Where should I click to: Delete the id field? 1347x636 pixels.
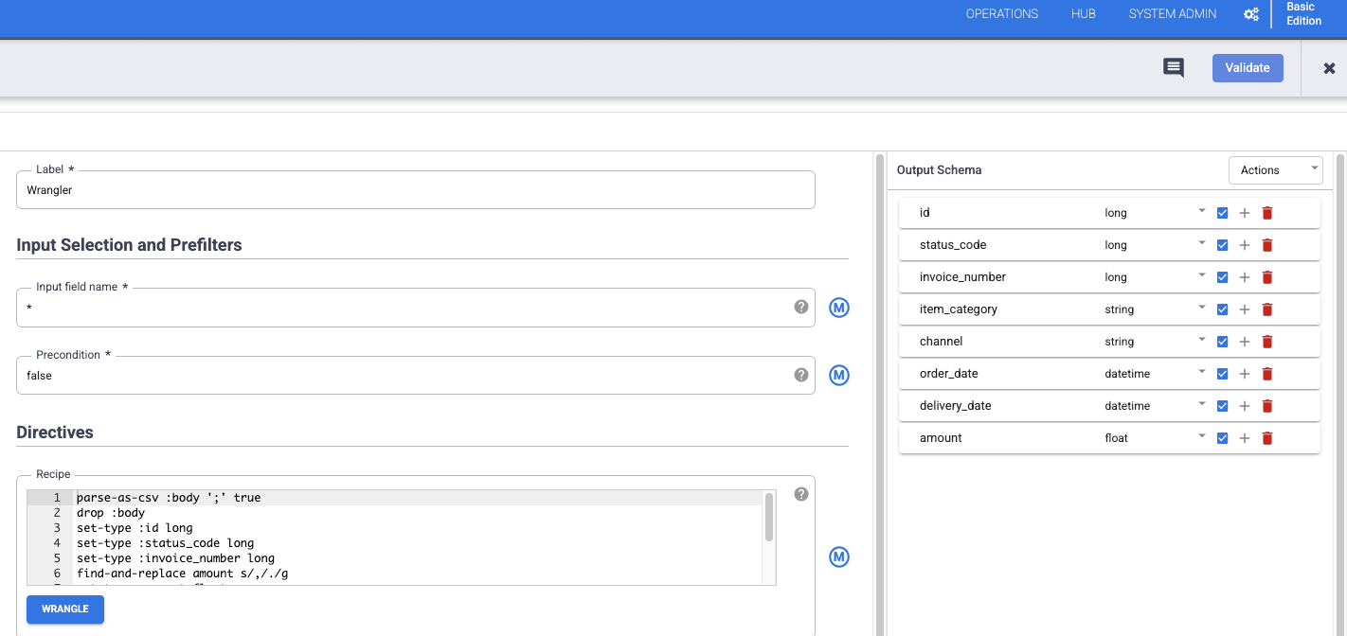pyautogui.click(x=1267, y=213)
